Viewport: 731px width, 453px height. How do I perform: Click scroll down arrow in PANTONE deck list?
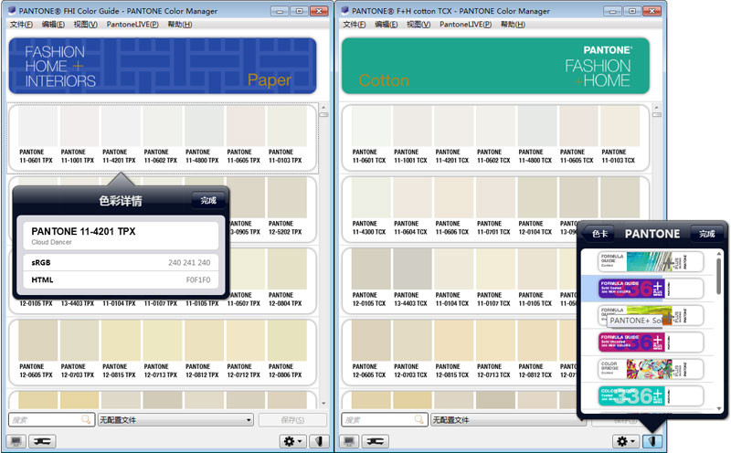click(x=719, y=408)
